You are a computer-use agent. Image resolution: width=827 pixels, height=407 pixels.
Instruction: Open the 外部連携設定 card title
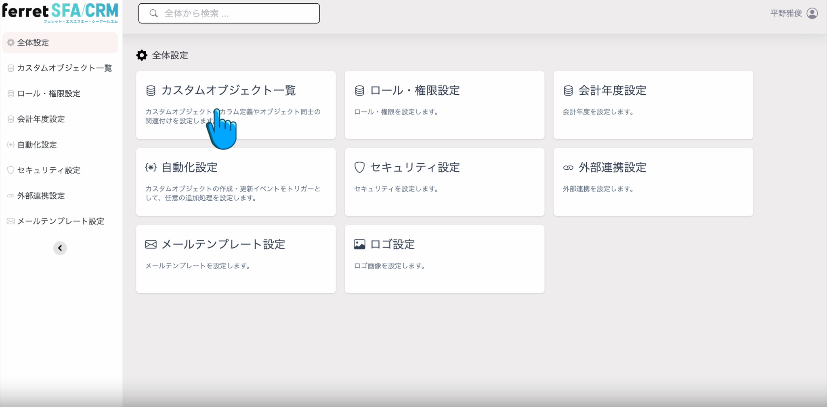(613, 167)
